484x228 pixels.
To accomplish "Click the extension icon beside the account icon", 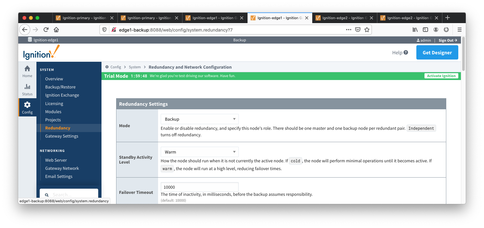I will (446, 30).
